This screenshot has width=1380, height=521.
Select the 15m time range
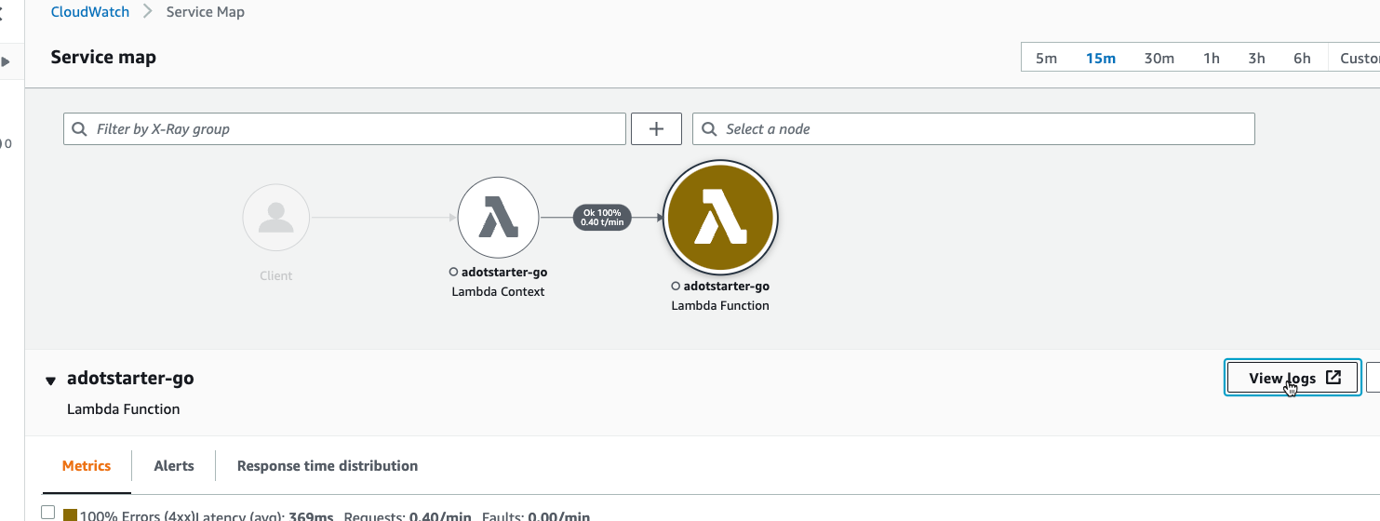tap(1100, 58)
